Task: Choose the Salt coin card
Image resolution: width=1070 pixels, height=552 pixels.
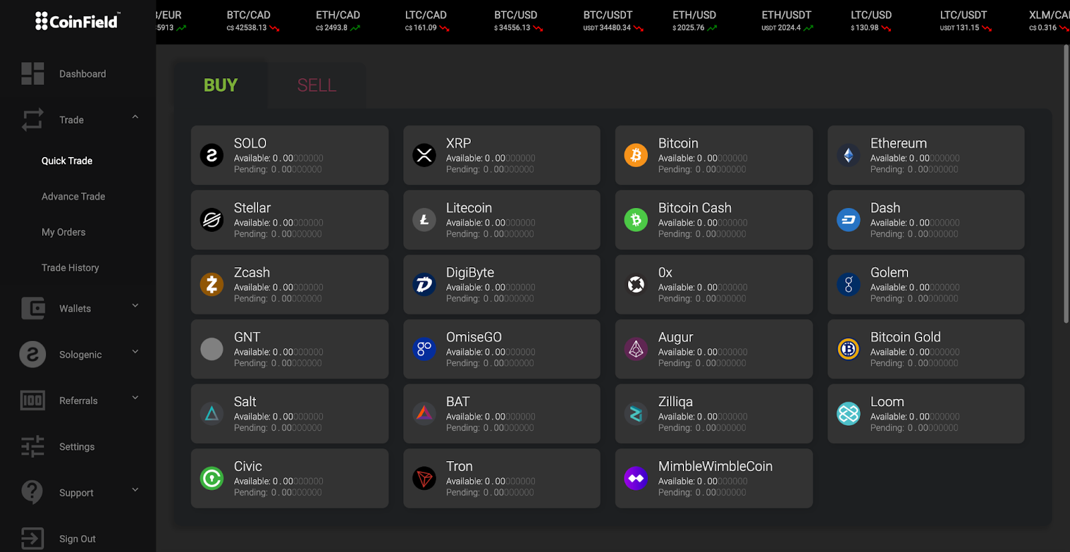Action: pos(290,414)
